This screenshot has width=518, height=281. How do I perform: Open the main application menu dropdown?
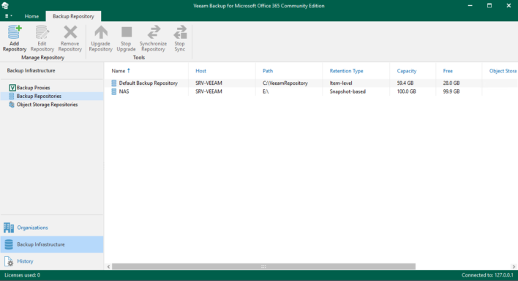pos(8,16)
